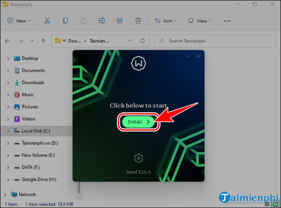Select Music in navigation pane

pos(28,95)
